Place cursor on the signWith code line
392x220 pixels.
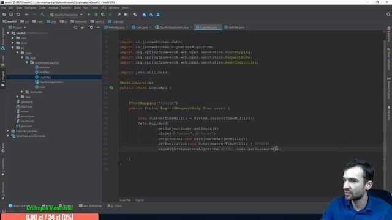pos(219,149)
